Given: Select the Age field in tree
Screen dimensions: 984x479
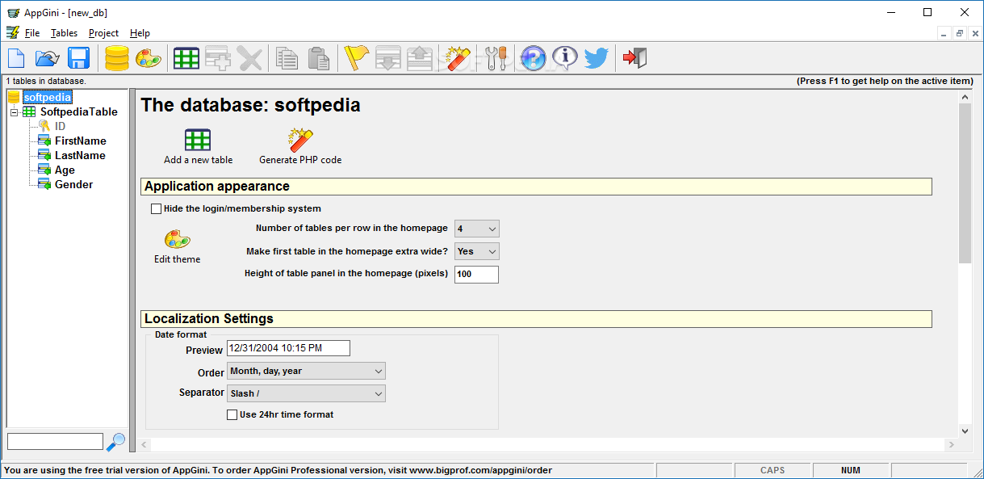Looking at the screenshot, I should (x=65, y=170).
